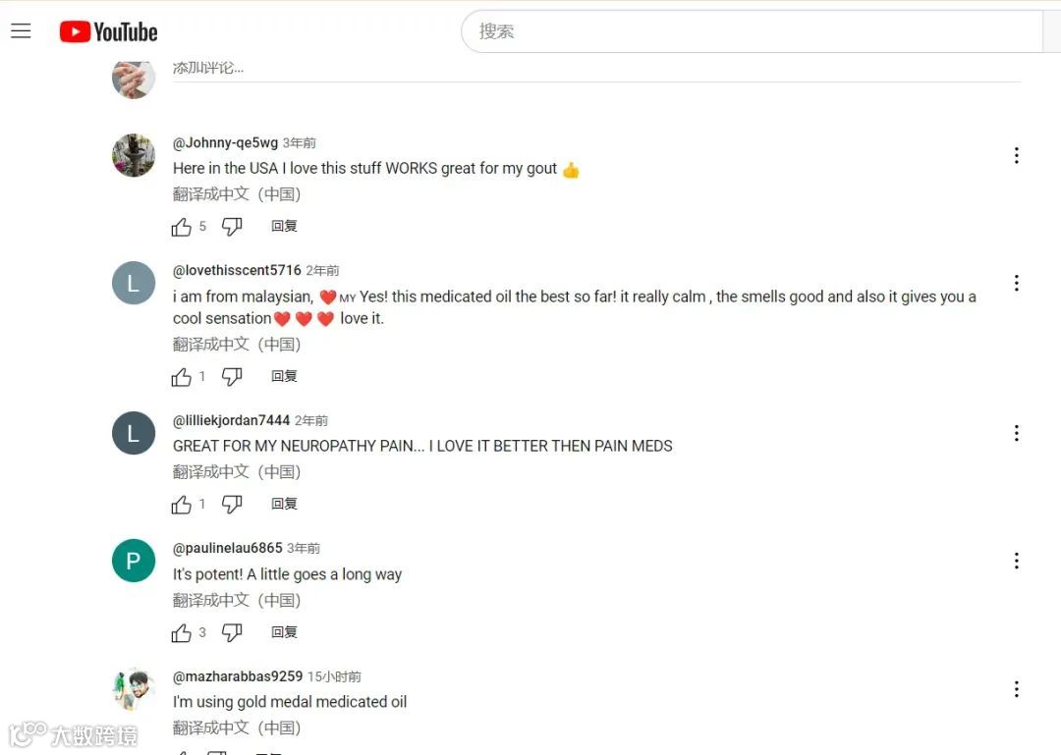This screenshot has width=1061, height=755.
Task: Reply to Johnny-qe5wg's comment
Action: [x=284, y=226]
